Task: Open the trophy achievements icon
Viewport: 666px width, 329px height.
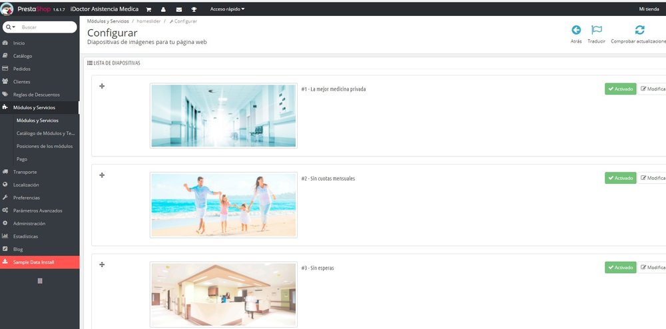Action: [194, 9]
